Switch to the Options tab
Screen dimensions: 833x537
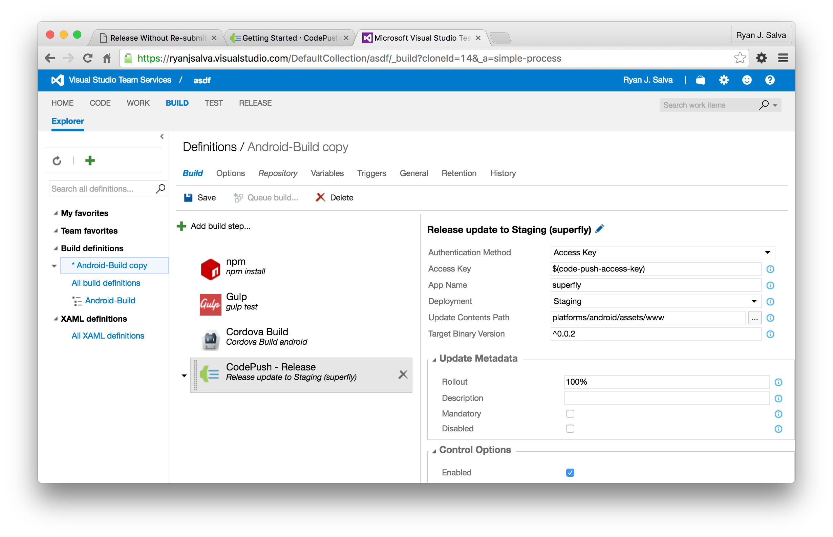point(230,173)
